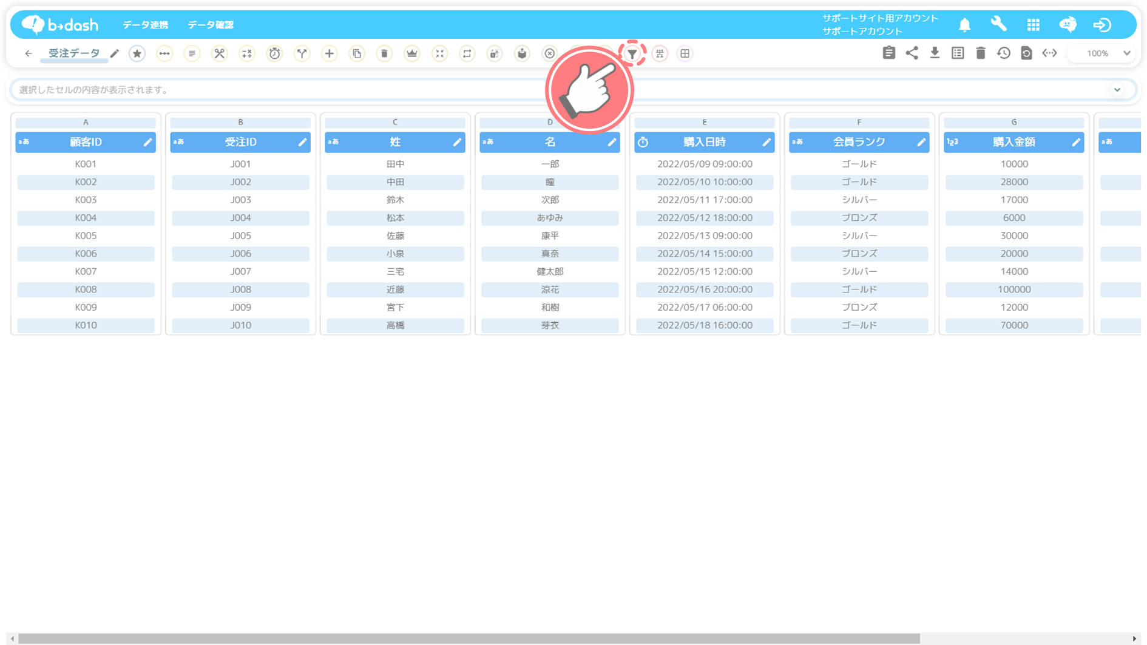Image resolution: width=1147 pixels, height=645 pixels.
Task: Open the データ確認 menu
Action: [211, 25]
